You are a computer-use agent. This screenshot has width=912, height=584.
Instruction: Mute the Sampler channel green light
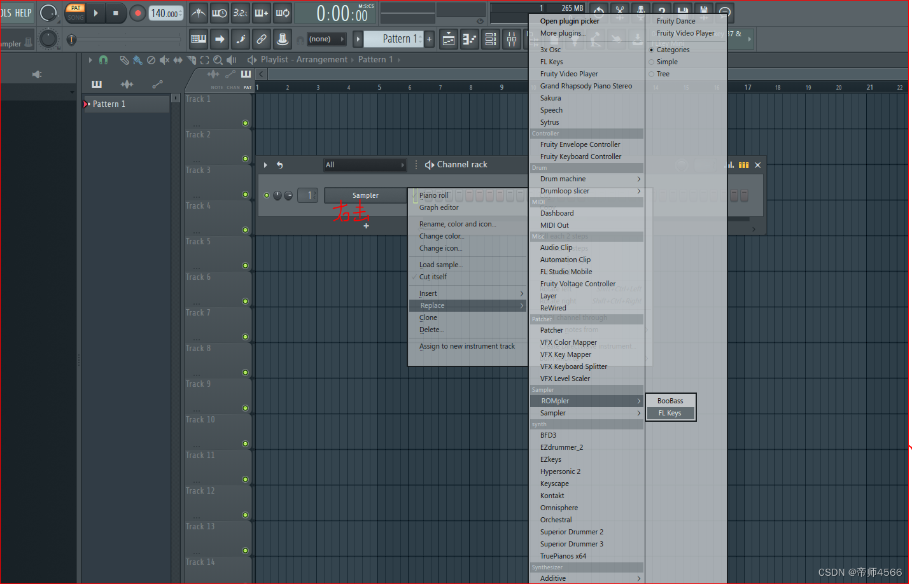(267, 195)
